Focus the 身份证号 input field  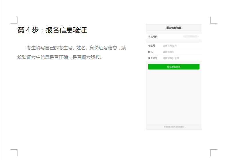[180, 58]
